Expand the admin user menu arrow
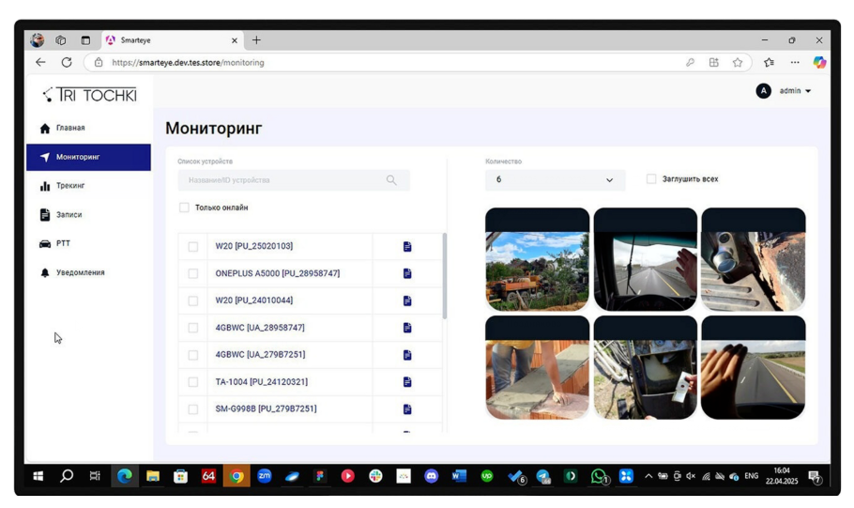 pos(808,91)
